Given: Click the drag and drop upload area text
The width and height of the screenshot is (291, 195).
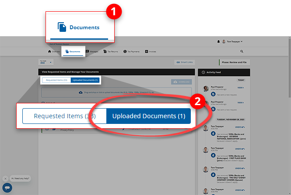Looking at the screenshot, I should [119, 92].
